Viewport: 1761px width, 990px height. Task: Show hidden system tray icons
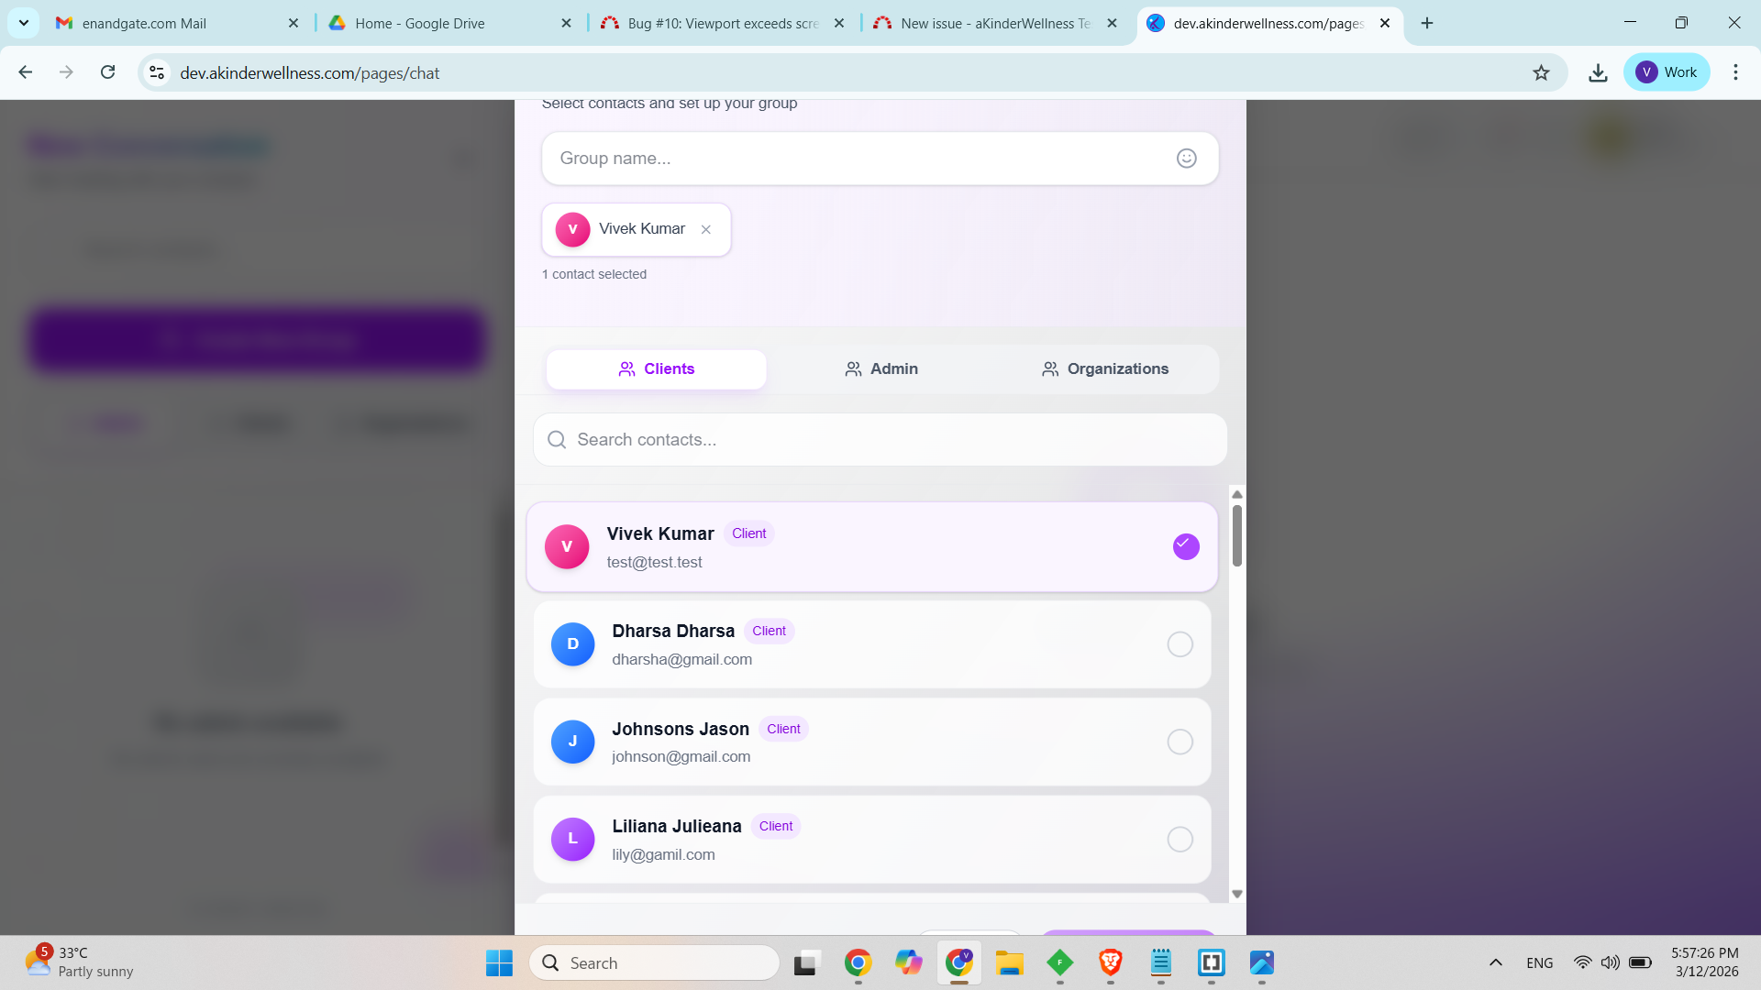tap(1495, 962)
